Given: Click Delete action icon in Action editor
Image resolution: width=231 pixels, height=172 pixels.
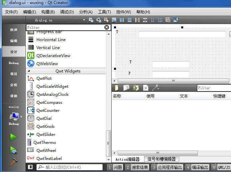Looking at the screenshot, I should pos(145,88).
